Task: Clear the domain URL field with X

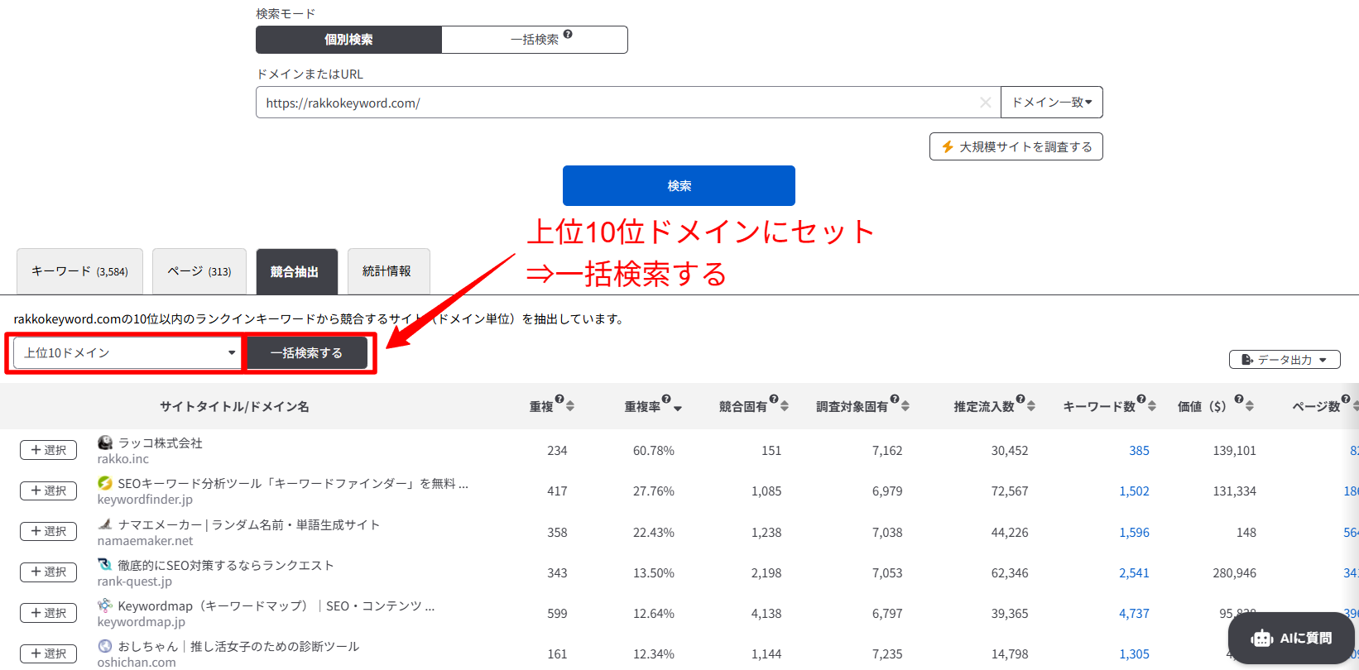Action: (985, 103)
